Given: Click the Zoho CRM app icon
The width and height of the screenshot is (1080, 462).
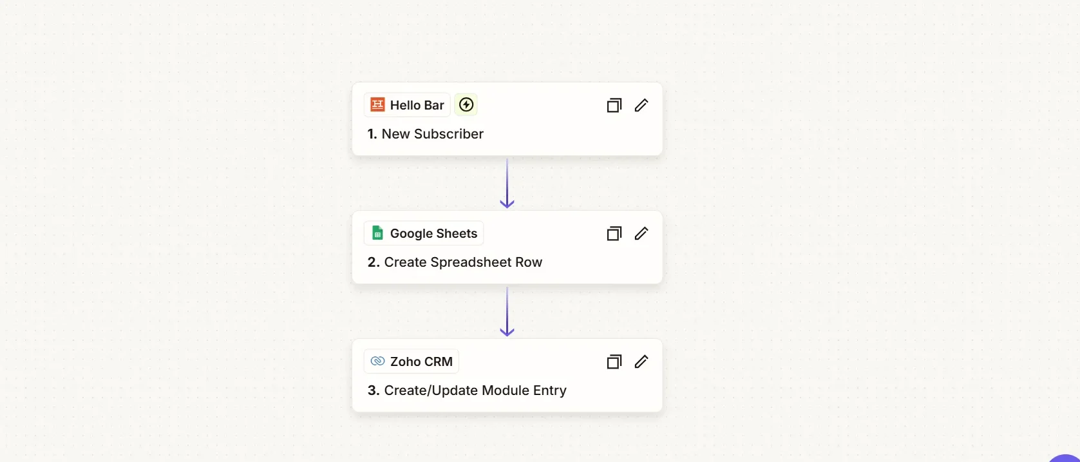Looking at the screenshot, I should tap(378, 361).
